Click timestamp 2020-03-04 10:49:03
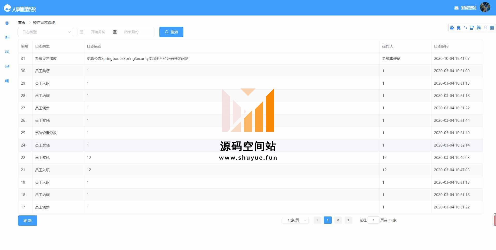This screenshot has height=250, width=496. click(x=452, y=158)
